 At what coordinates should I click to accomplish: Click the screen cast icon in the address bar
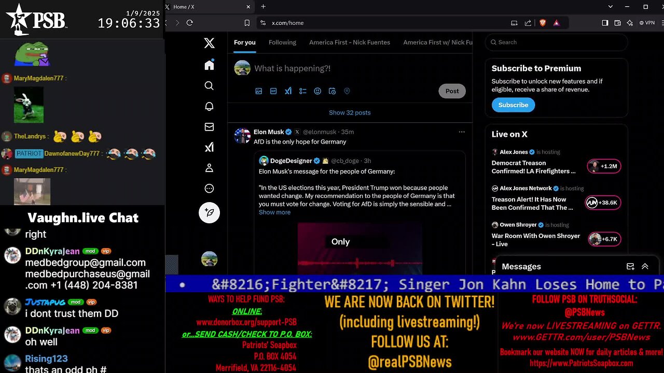[514, 23]
